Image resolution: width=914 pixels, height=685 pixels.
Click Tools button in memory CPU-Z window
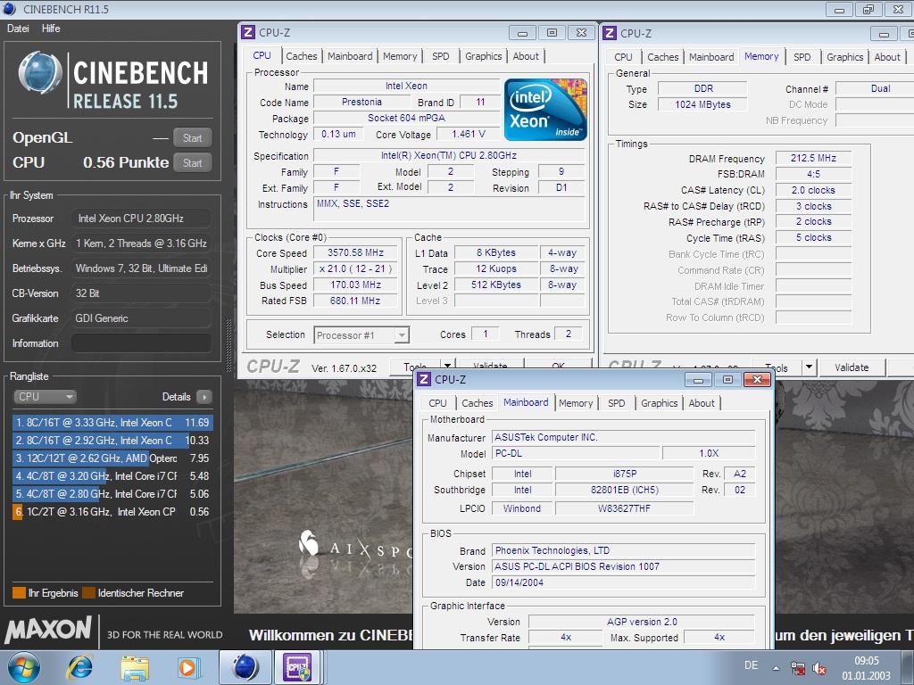(x=777, y=367)
